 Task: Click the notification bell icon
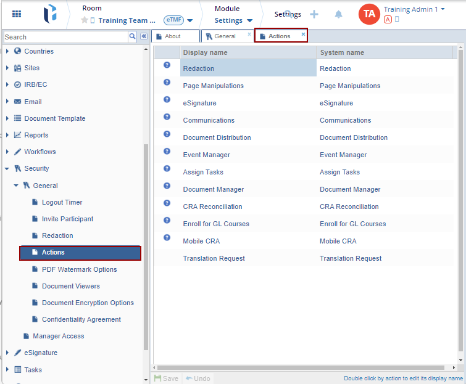coord(338,14)
